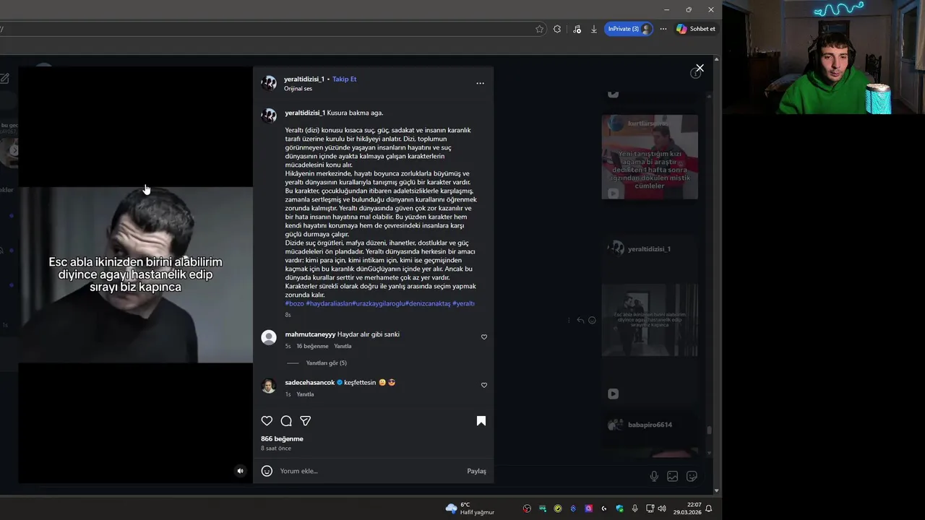This screenshot has height=520, width=925.
Task: Open browser downloads
Action: coord(594,29)
